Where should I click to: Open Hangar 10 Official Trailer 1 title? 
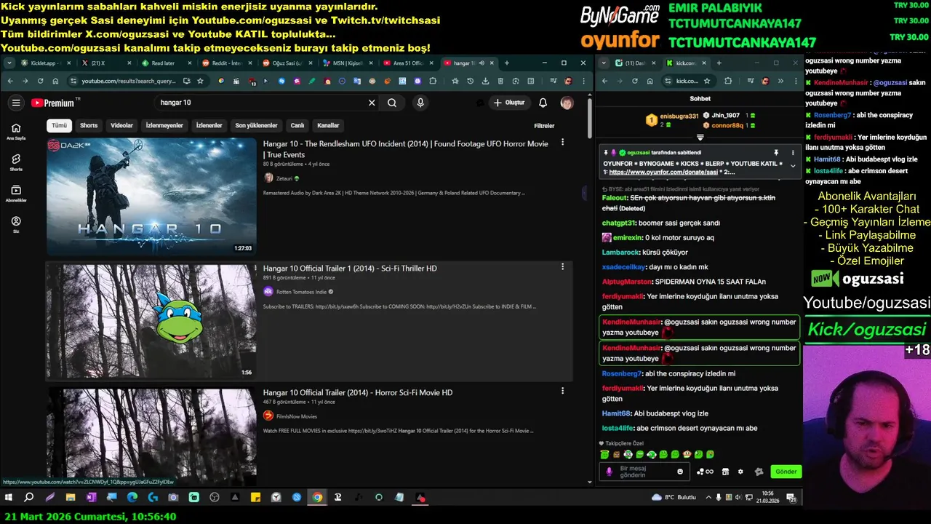[350, 269]
